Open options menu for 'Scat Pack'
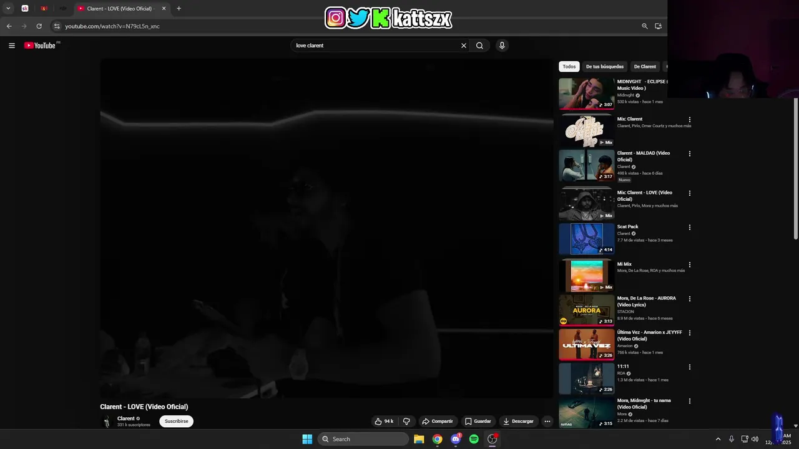 coord(690,228)
